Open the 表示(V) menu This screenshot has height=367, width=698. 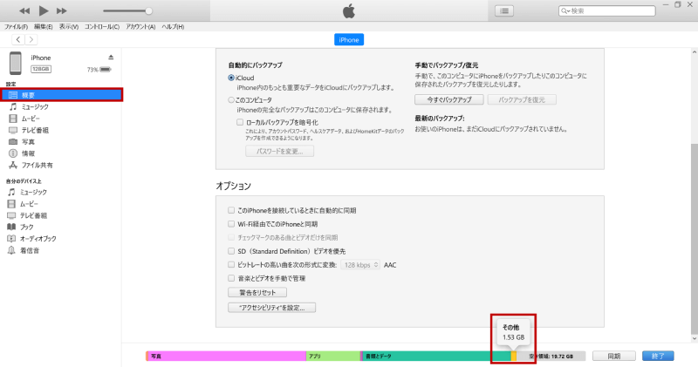[x=69, y=27]
